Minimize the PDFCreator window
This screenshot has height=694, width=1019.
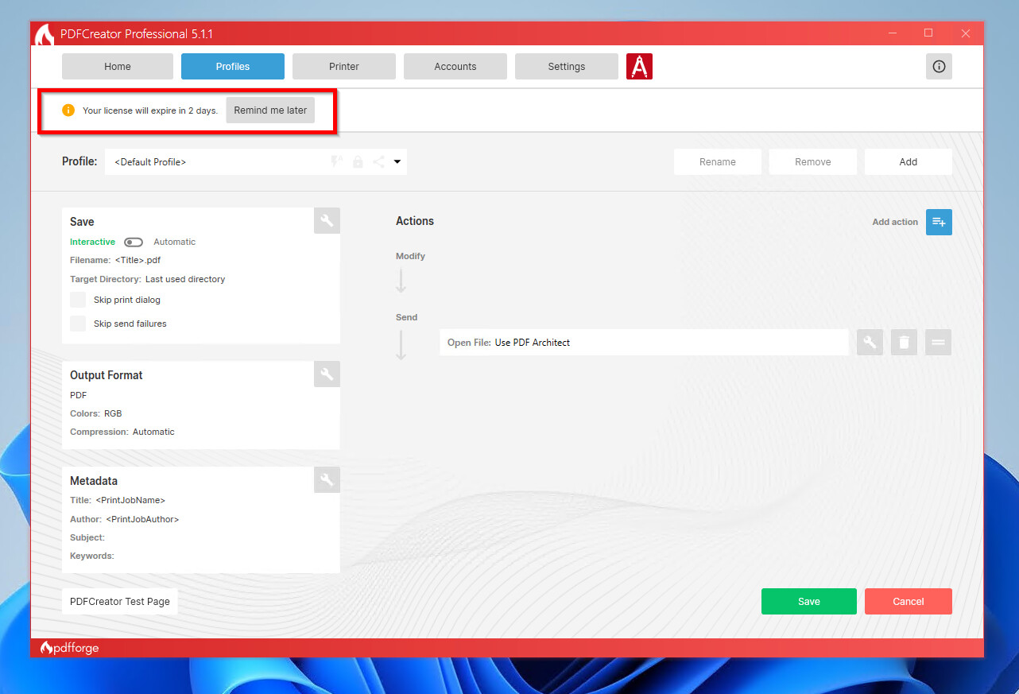click(x=891, y=33)
